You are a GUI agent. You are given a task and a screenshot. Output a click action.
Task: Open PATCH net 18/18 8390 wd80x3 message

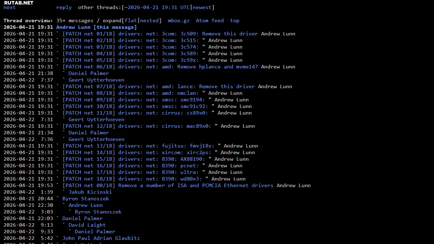pyautogui.click(x=132, y=179)
